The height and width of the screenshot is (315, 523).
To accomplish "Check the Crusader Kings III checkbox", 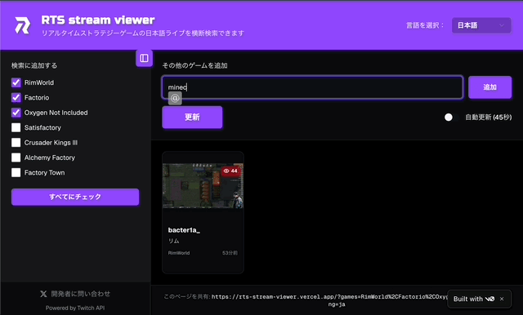I will pos(16,143).
